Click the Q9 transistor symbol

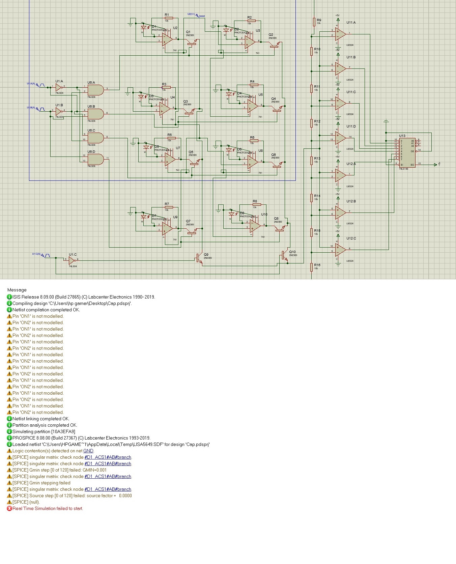tap(200, 259)
